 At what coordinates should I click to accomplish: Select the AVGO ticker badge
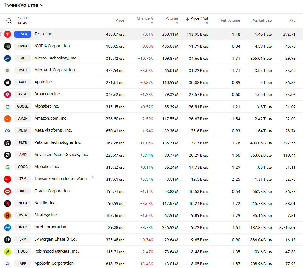[23, 94]
